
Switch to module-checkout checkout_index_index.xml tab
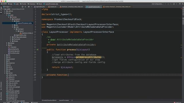pos(117,7)
